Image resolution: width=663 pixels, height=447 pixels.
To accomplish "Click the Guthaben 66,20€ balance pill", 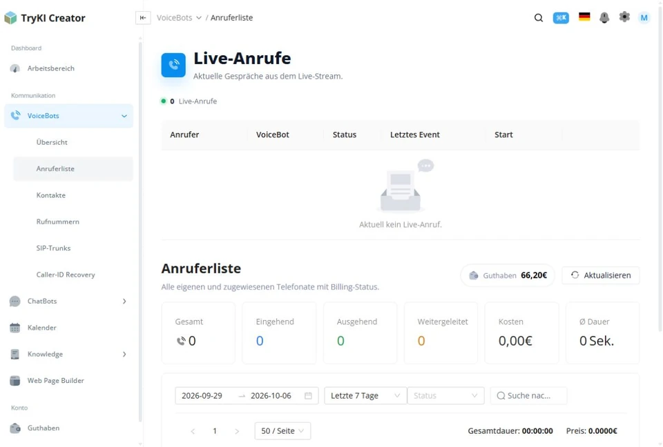I will (x=508, y=275).
